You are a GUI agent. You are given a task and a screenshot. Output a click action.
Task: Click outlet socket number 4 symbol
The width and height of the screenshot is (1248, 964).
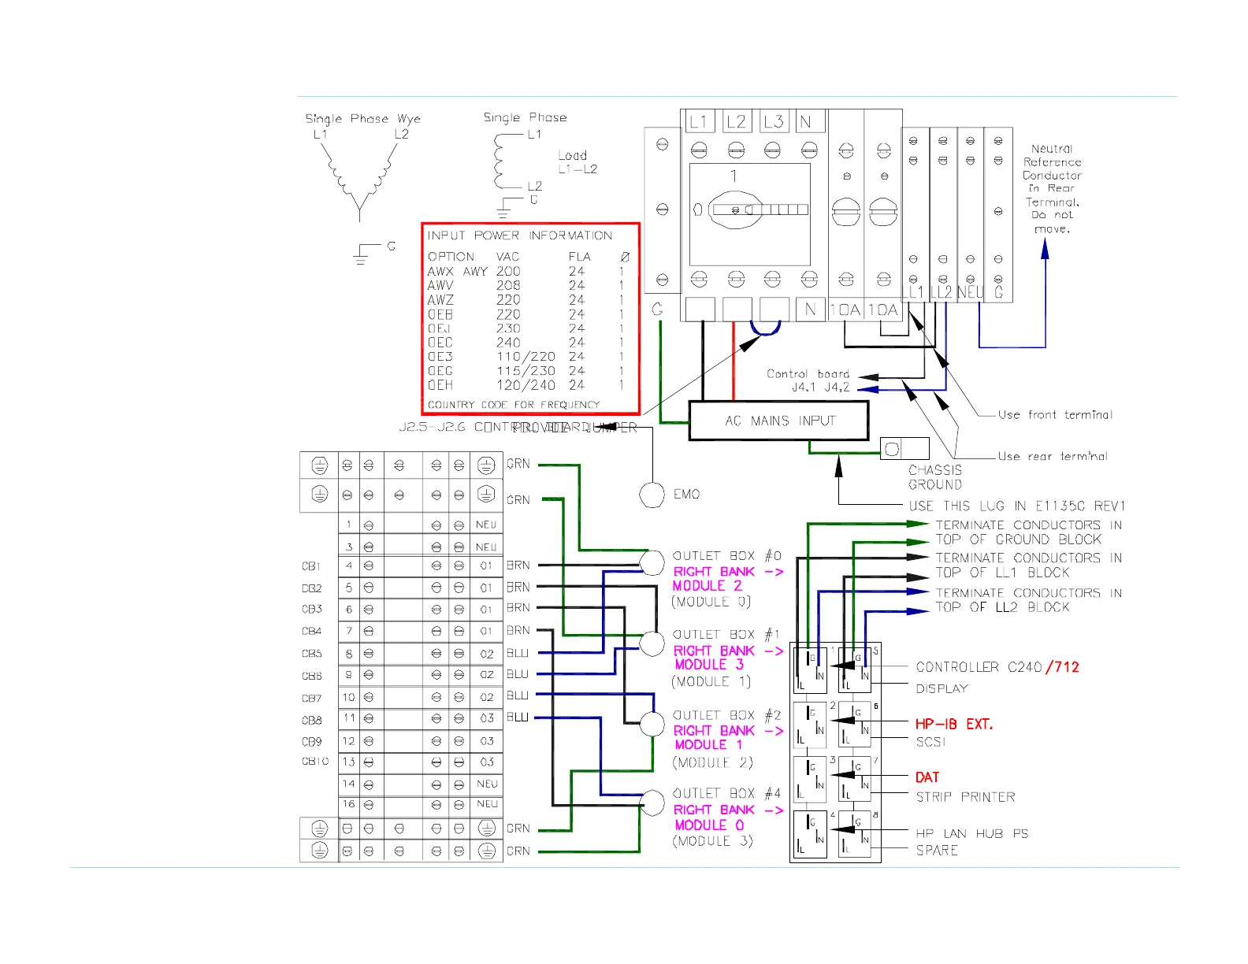click(x=810, y=833)
